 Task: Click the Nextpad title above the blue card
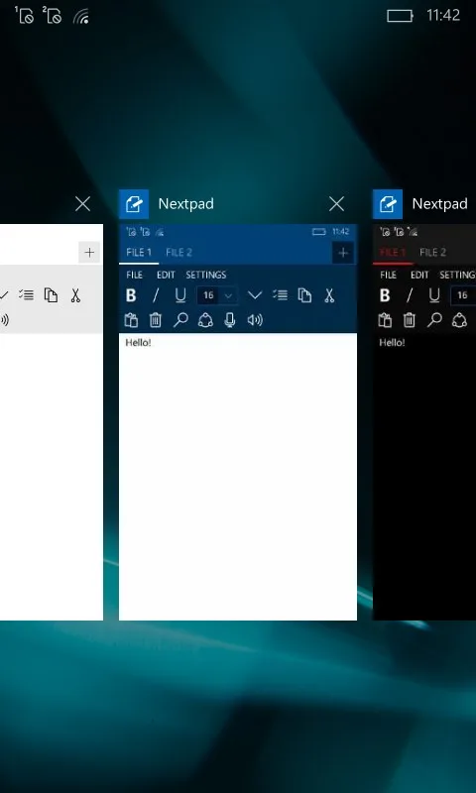185,204
